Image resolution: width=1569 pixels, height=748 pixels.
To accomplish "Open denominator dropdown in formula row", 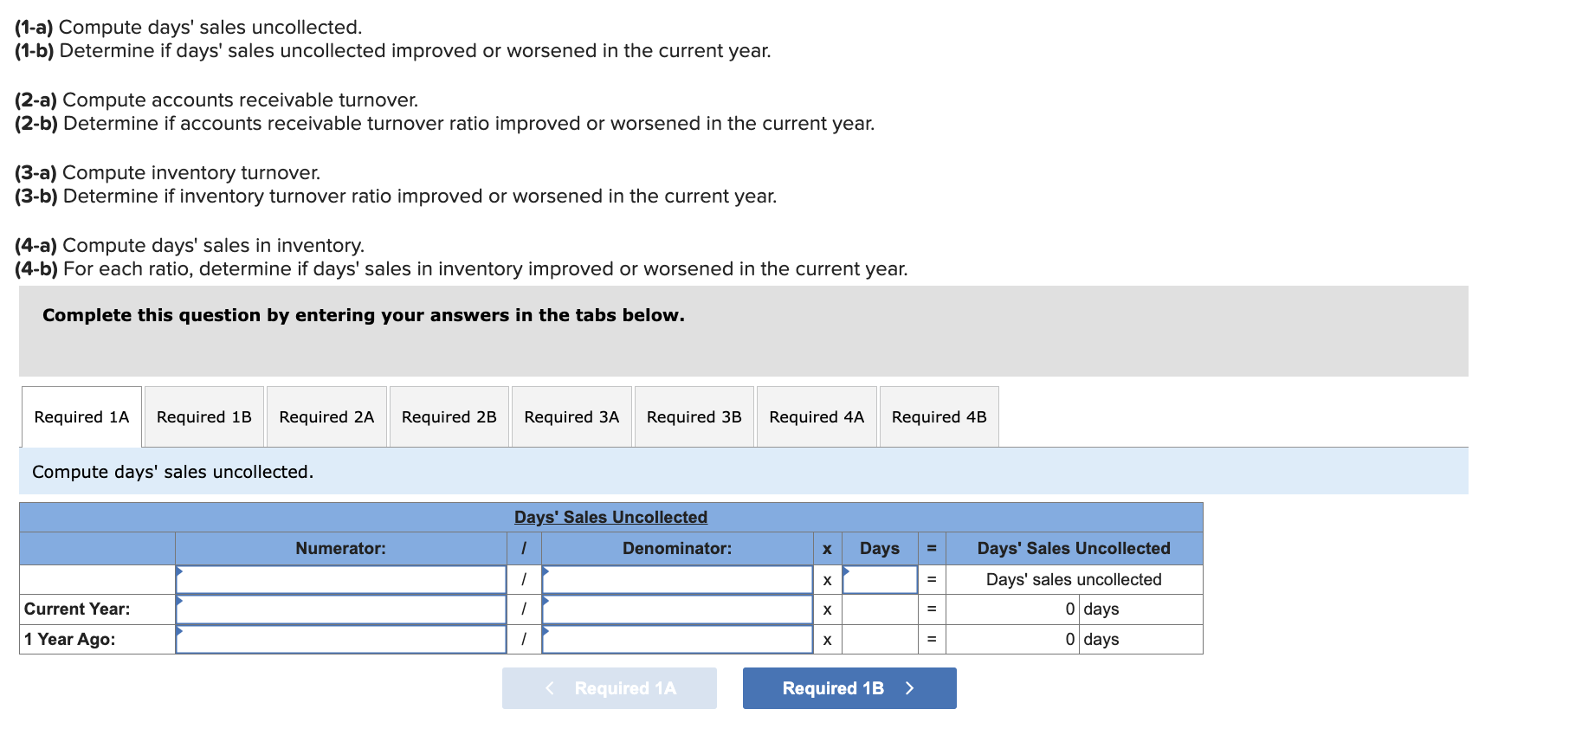I will pos(677,579).
